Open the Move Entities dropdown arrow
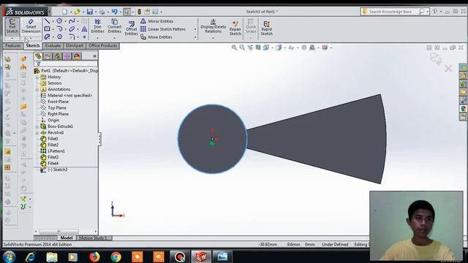The width and height of the screenshot is (468, 263). [195, 37]
